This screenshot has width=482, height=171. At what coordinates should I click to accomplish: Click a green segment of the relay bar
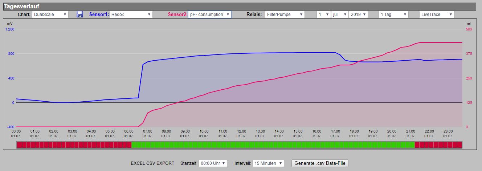272,145
